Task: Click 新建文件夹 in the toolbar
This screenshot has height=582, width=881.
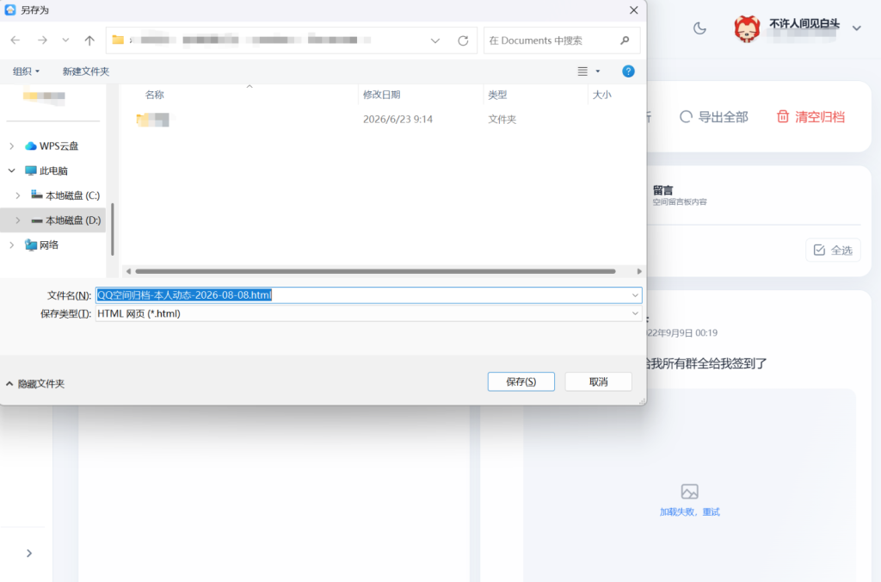Action: [85, 71]
